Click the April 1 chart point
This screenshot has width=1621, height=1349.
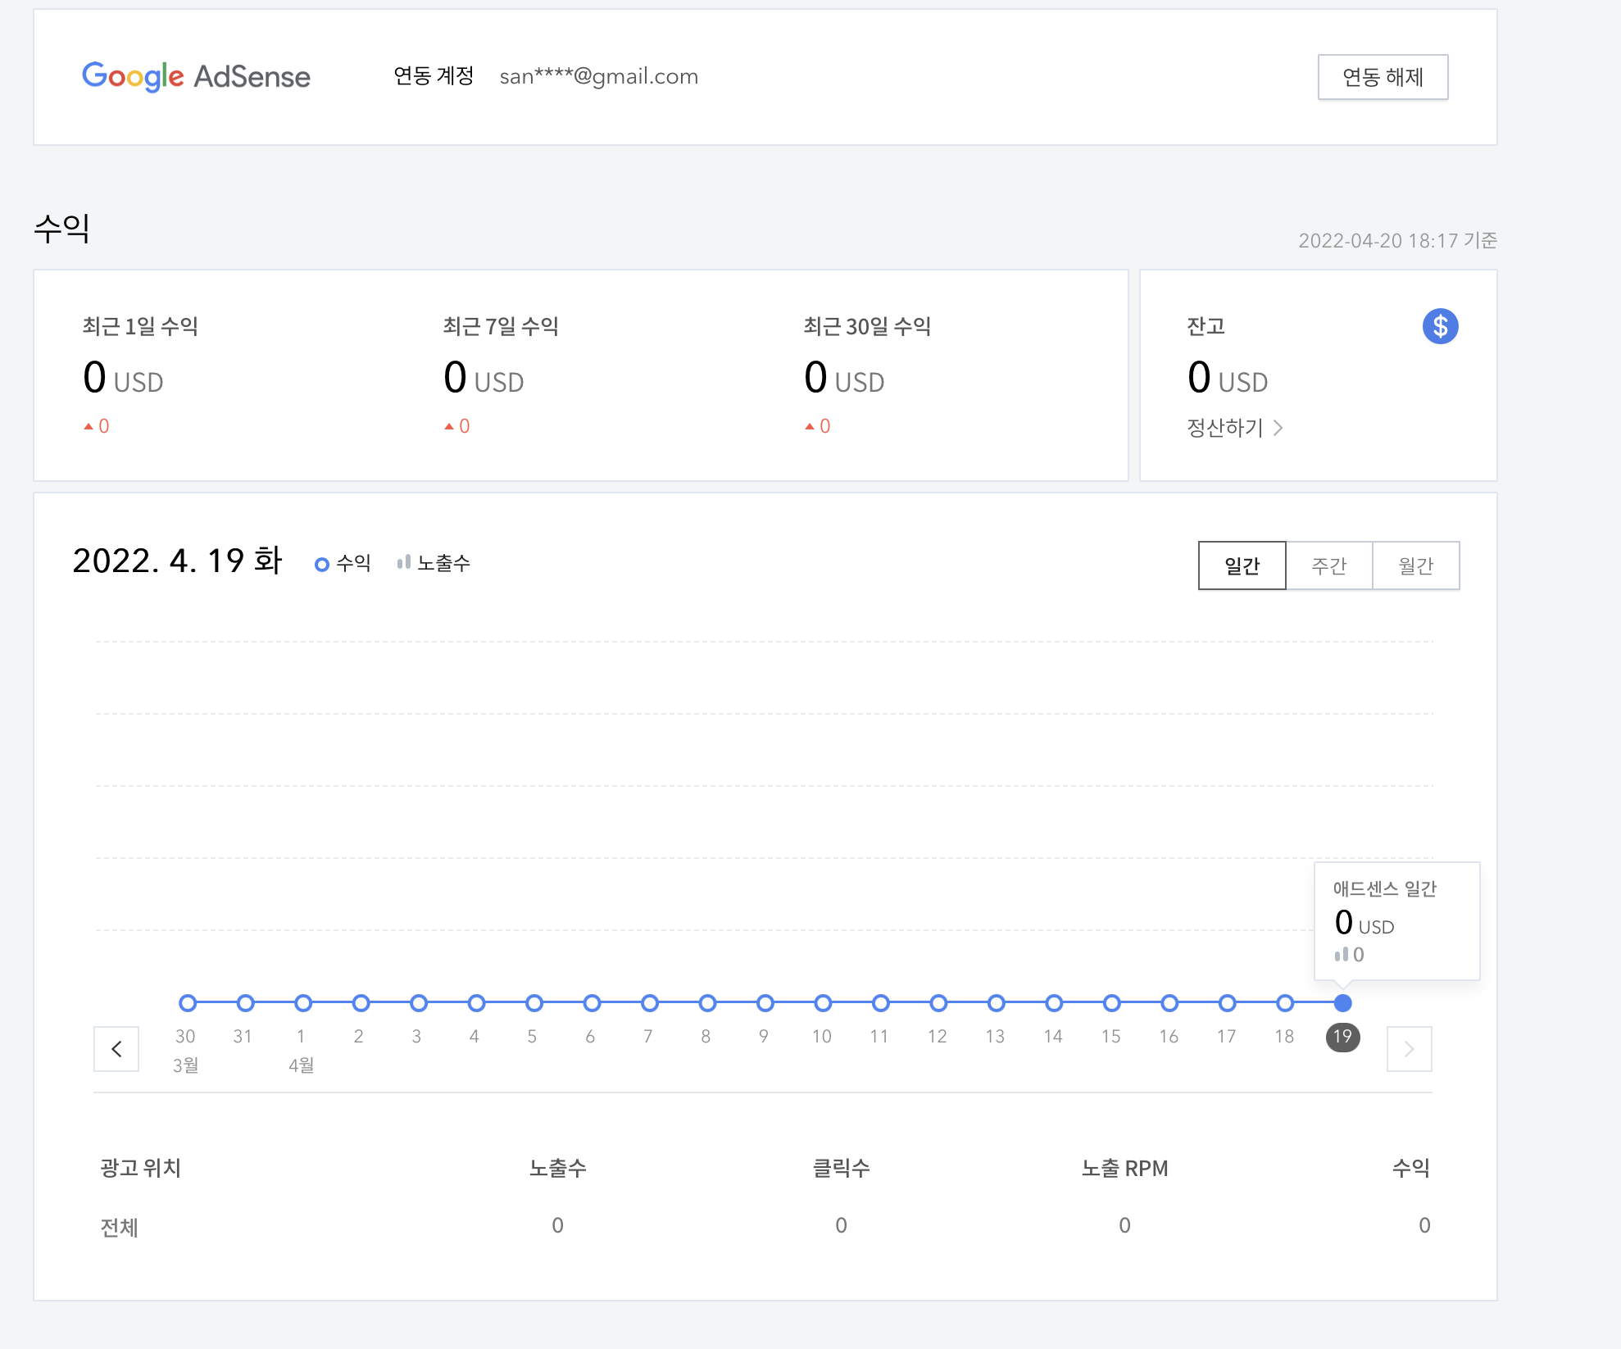[303, 1002]
